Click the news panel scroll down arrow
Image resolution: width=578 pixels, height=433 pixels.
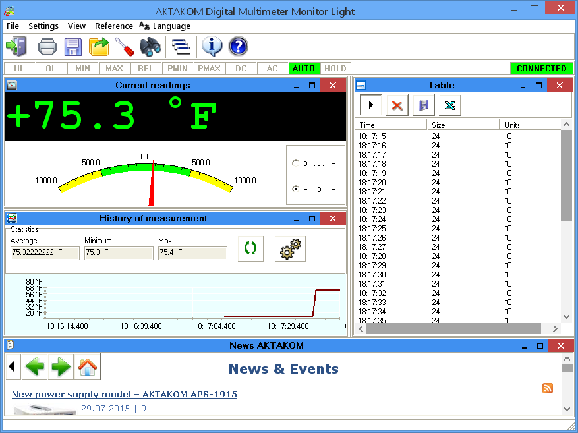(567, 409)
